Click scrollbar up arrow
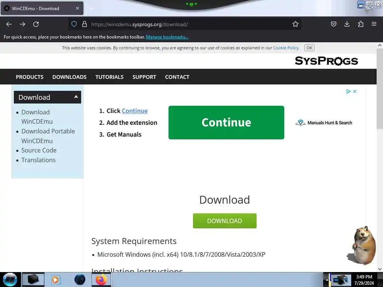Viewport: 383px width, 287px height. (x=380, y=45)
